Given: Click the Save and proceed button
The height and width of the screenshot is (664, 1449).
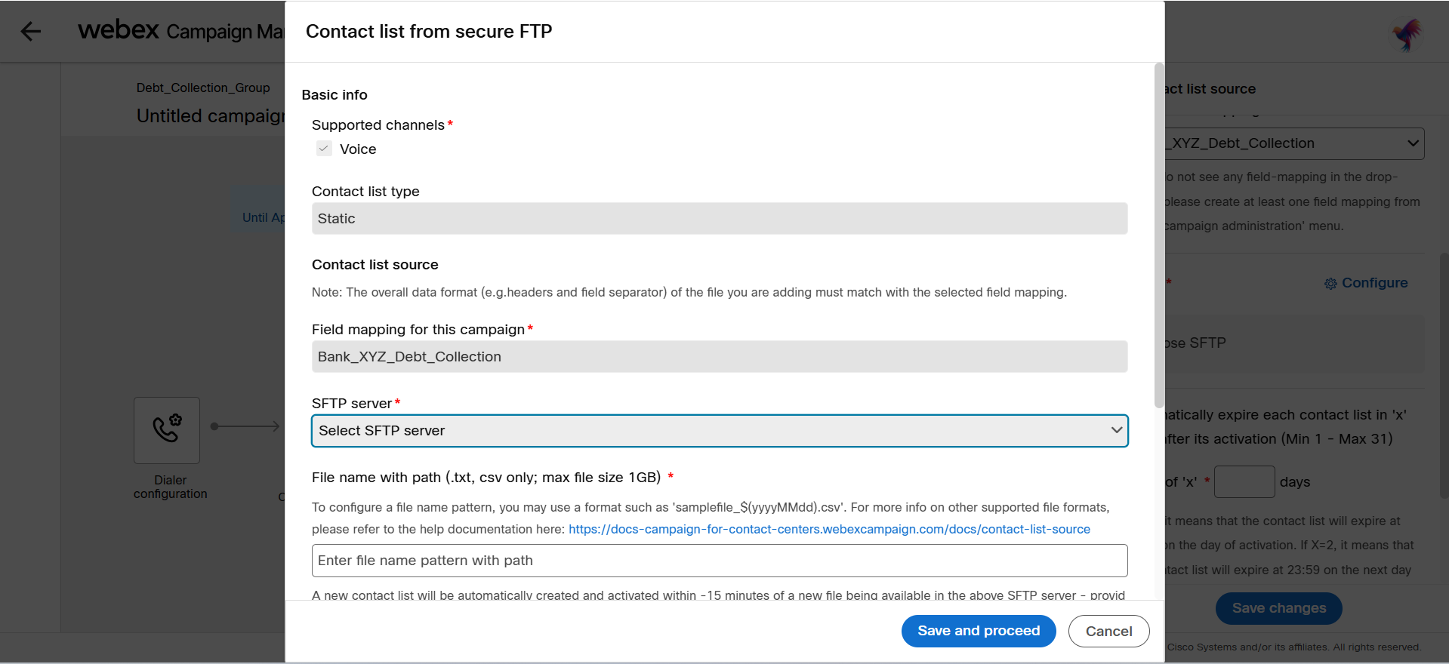Looking at the screenshot, I should click(x=978, y=631).
